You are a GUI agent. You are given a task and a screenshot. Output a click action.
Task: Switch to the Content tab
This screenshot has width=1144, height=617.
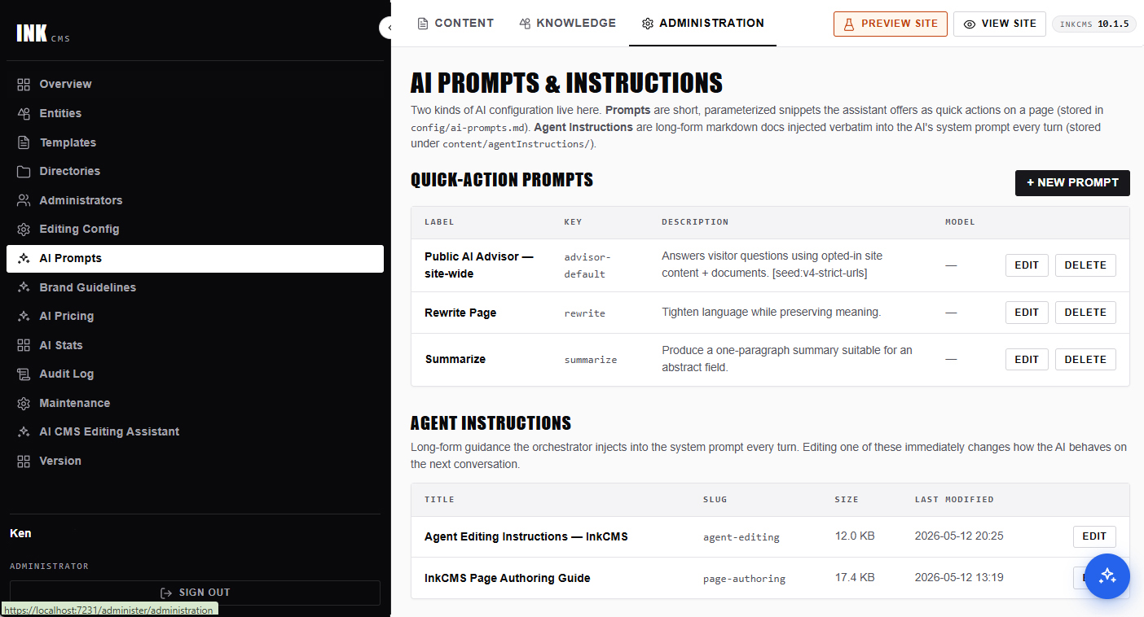455,23
